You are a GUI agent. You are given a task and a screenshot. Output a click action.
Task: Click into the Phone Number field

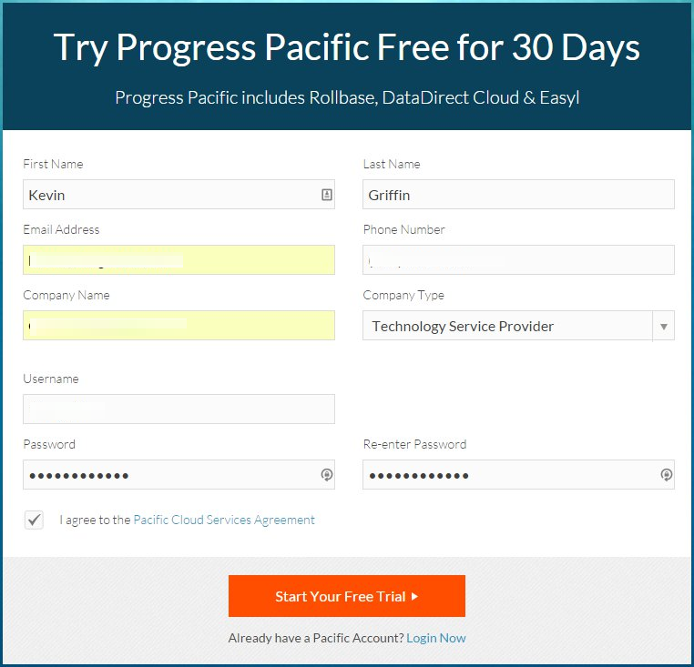518,260
